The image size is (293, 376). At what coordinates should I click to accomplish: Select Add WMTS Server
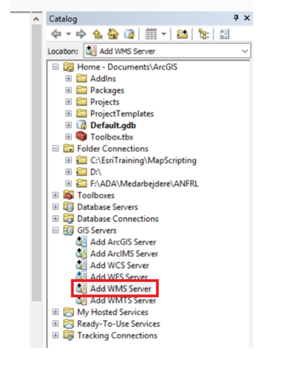pos(123,300)
